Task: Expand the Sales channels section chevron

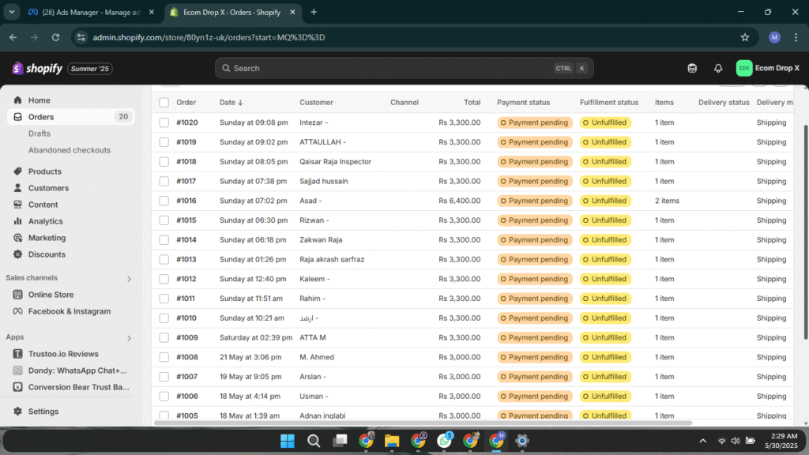Action: 130,279
